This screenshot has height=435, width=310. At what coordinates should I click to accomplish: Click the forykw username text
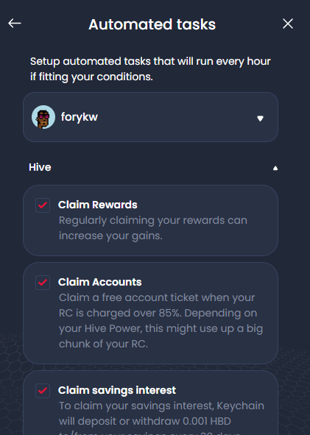[80, 117]
